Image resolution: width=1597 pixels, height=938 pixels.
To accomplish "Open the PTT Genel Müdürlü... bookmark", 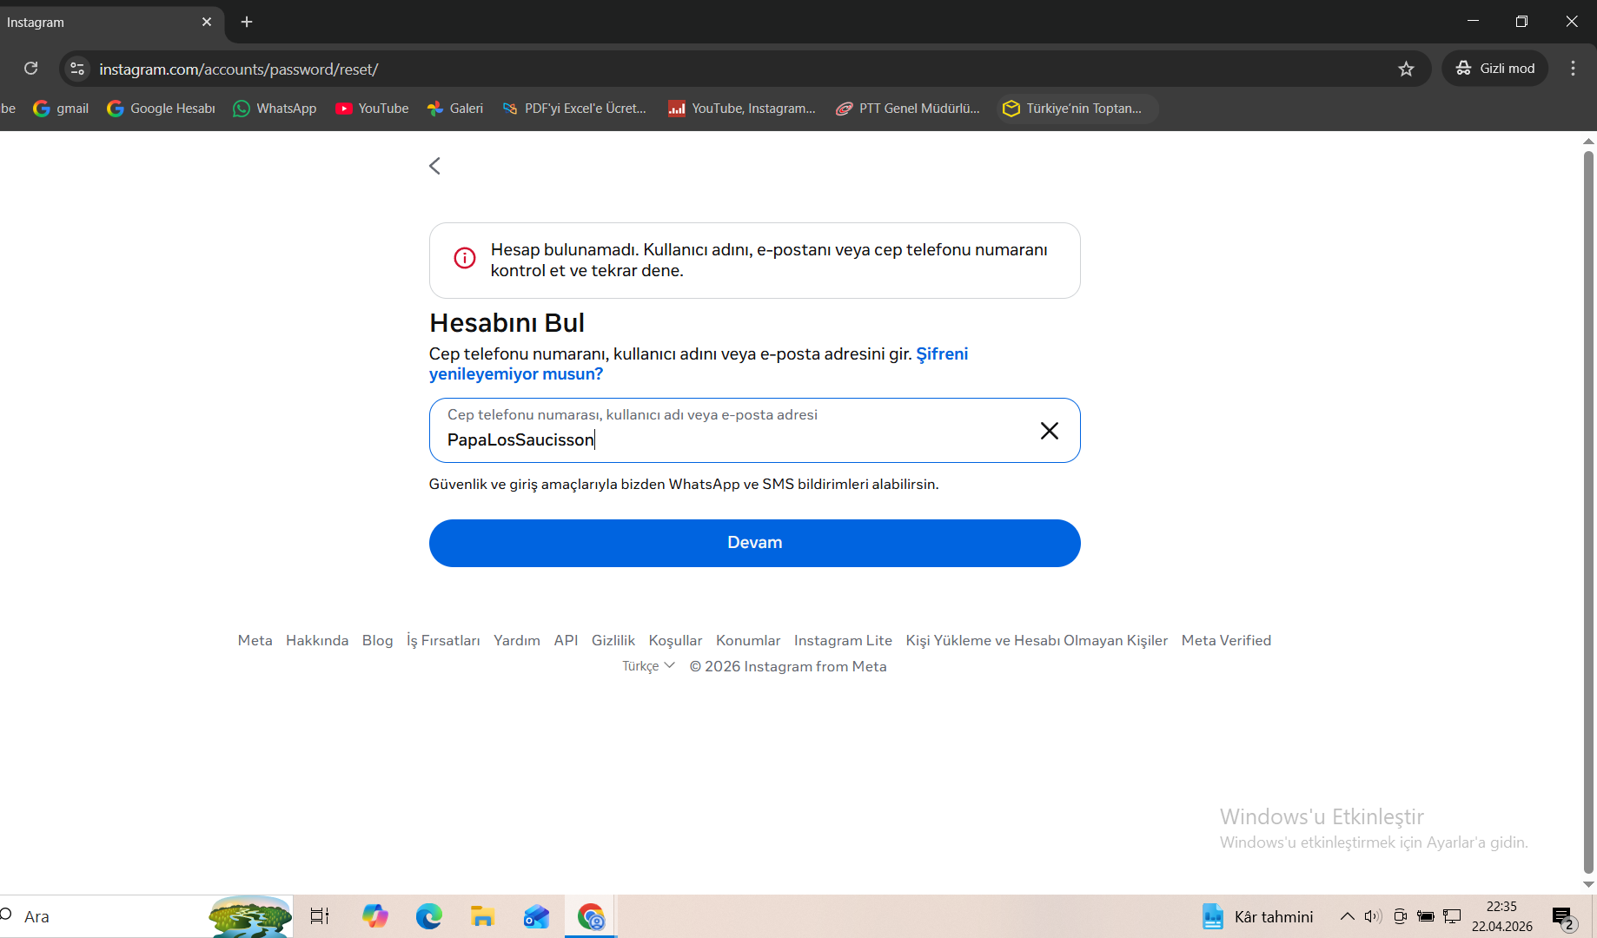I will (908, 109).
